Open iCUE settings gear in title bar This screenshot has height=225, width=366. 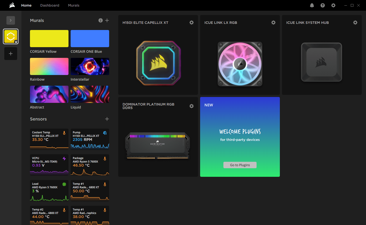333,5
